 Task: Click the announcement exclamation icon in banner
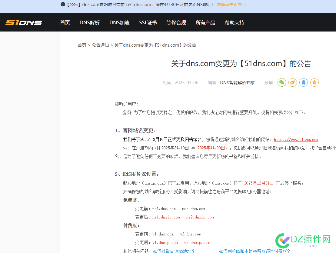click(x=63, y=4)
